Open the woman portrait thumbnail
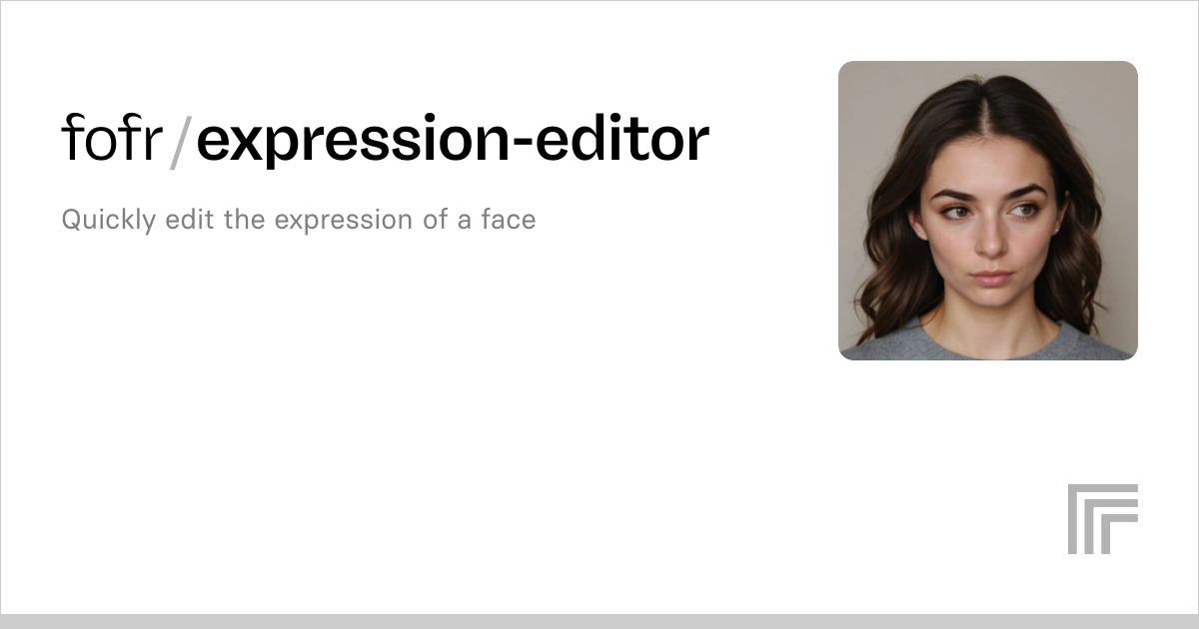The image size is (1199, 629). 988,211
